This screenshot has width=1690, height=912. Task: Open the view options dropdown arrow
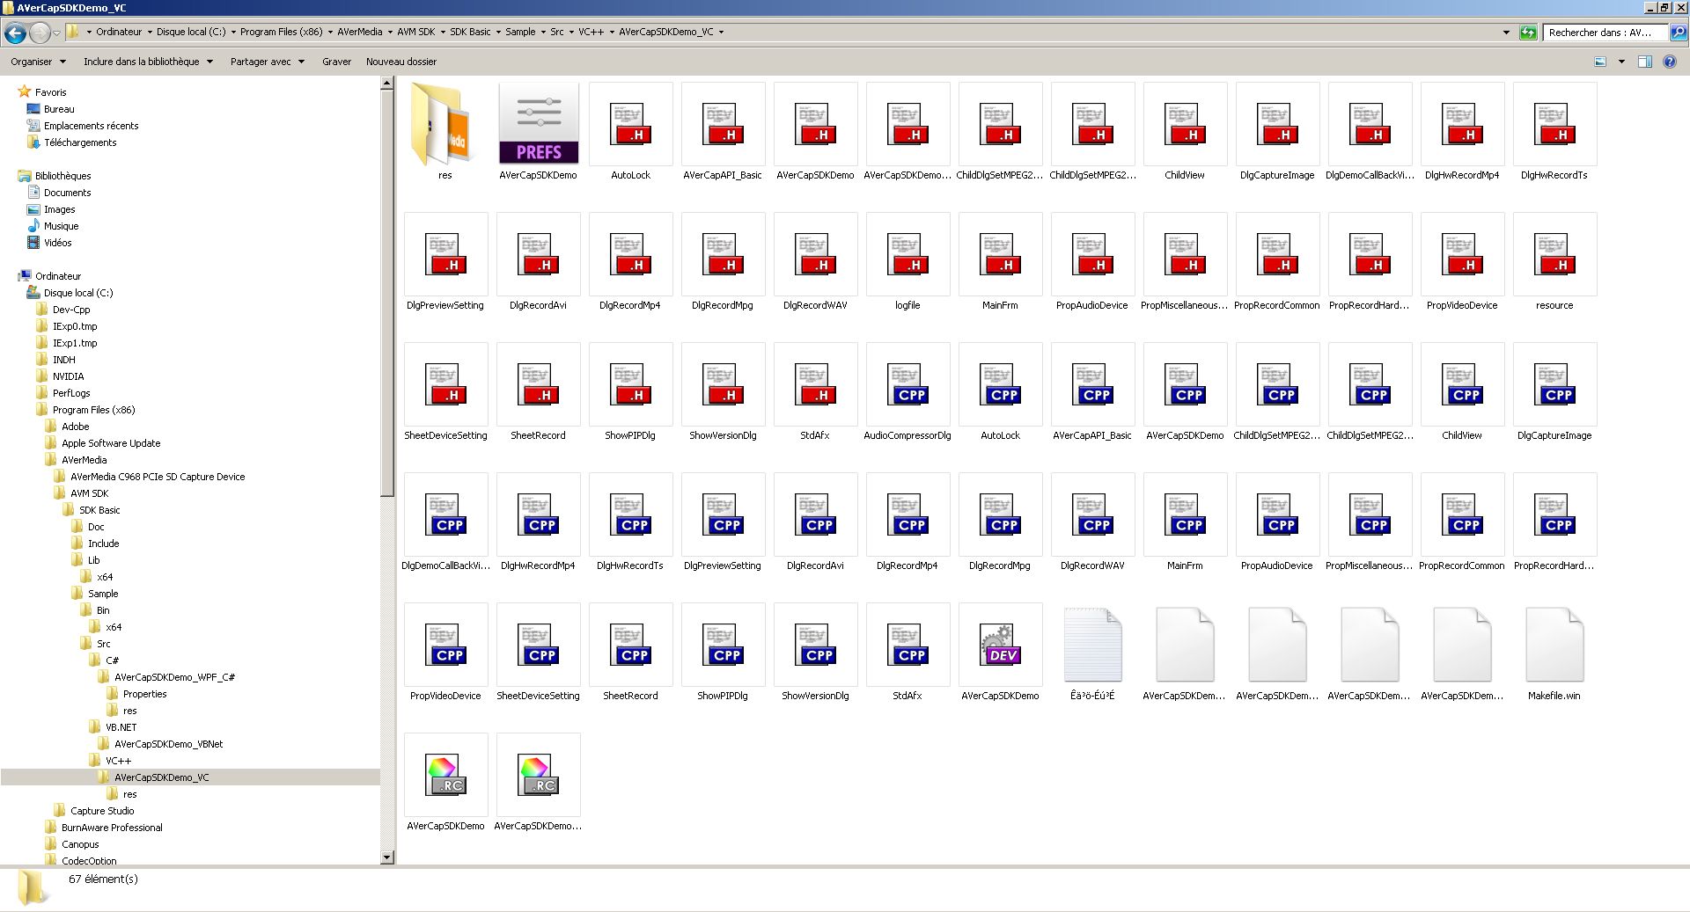(x=1621, y=62)
